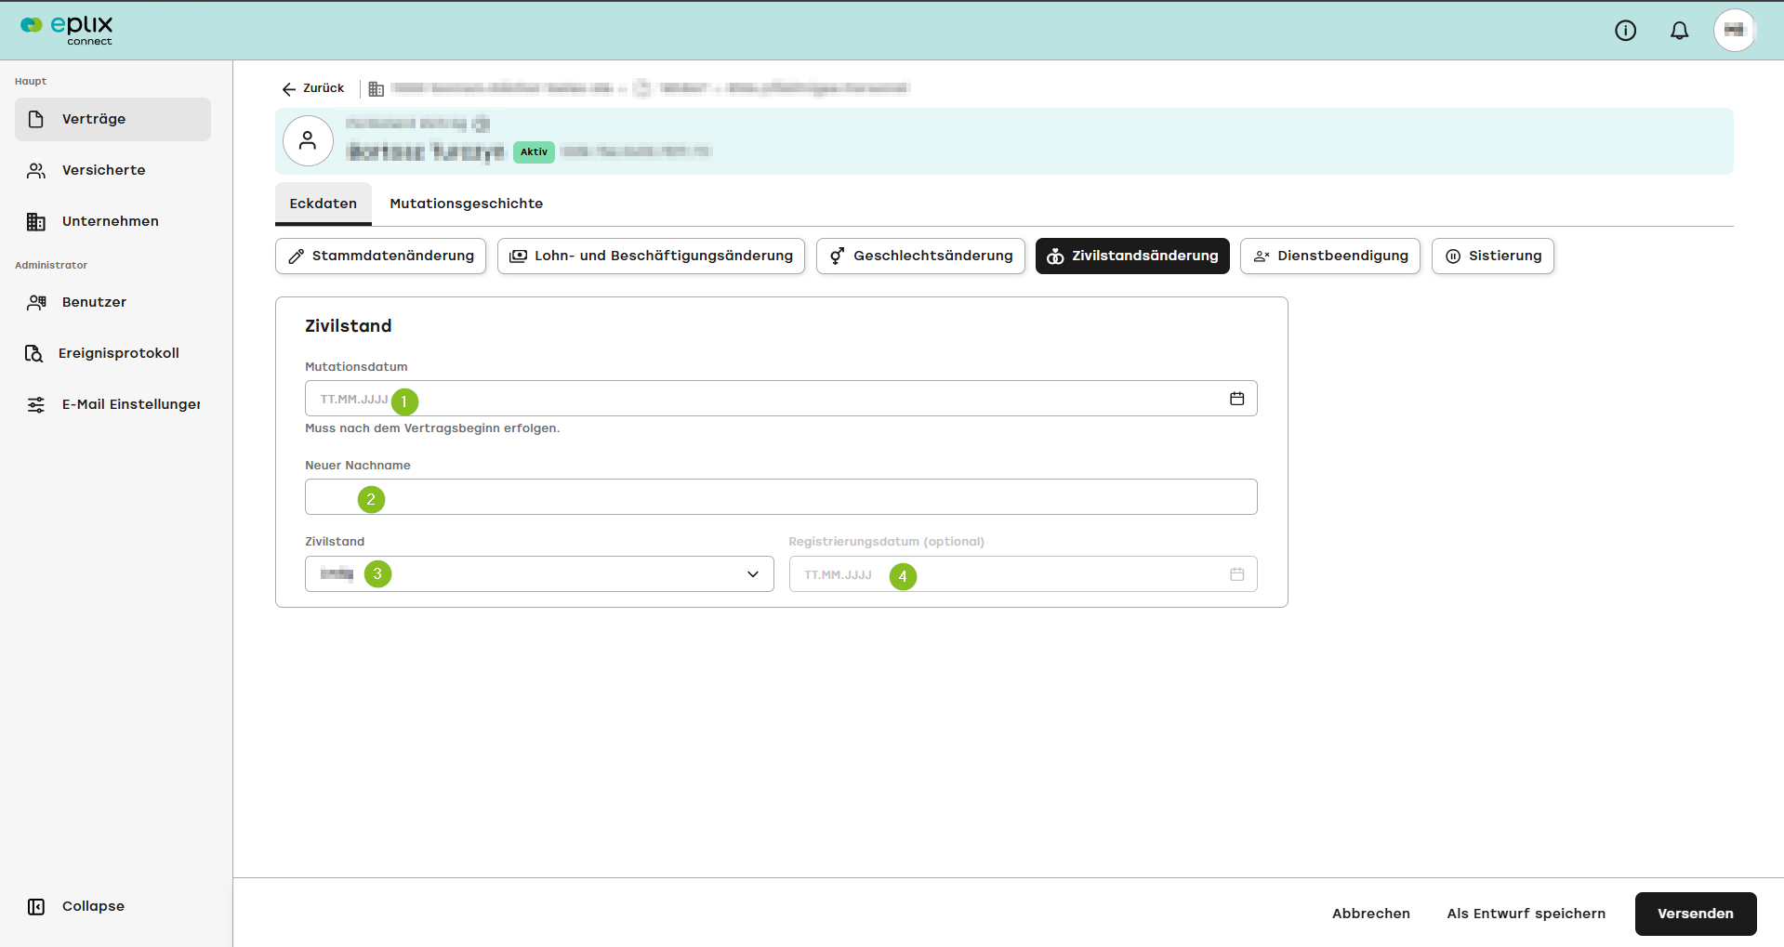This screenshot has width=1784, height=947.
Task: Click the E-Mail Einstellungen sliders icon
Action: pyautogui.click(x=36, y=404)
